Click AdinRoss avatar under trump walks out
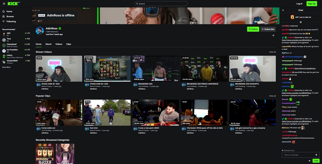This screenshot has width=322, height=164. (38, 129)
